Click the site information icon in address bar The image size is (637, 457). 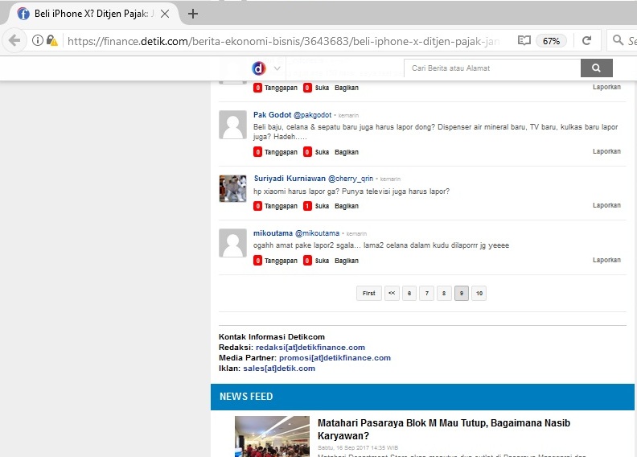pyautogui.click(x=38, y=40)
